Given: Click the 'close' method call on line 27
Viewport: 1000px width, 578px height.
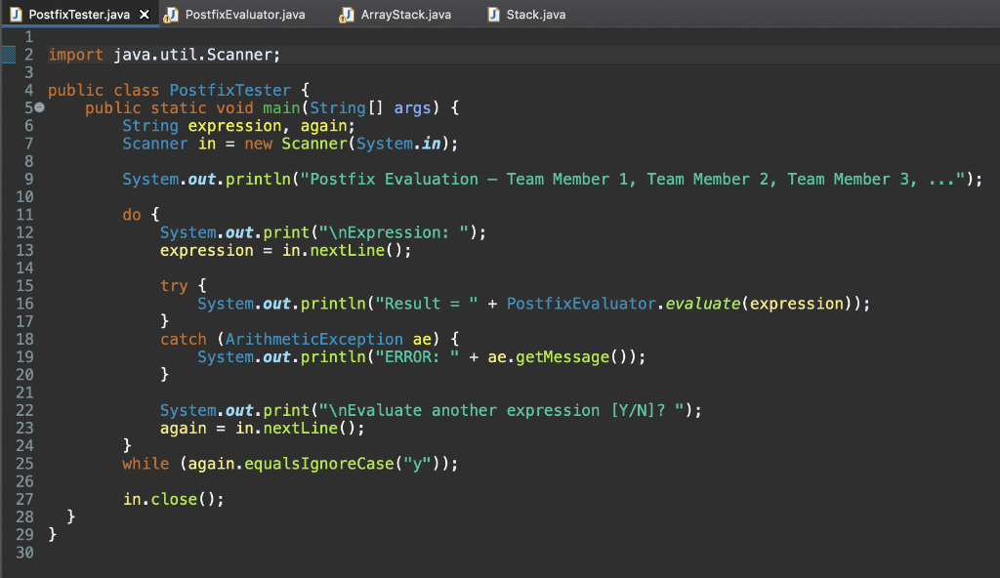Looking at the screenshot, I should (174, 500).
